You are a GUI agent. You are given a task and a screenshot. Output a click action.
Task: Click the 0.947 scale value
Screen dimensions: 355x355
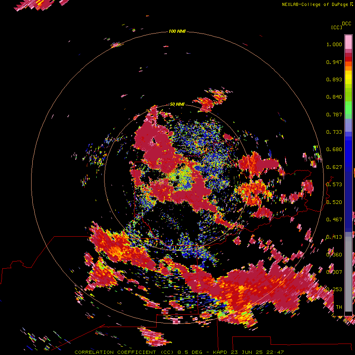[x=334, y=62]
